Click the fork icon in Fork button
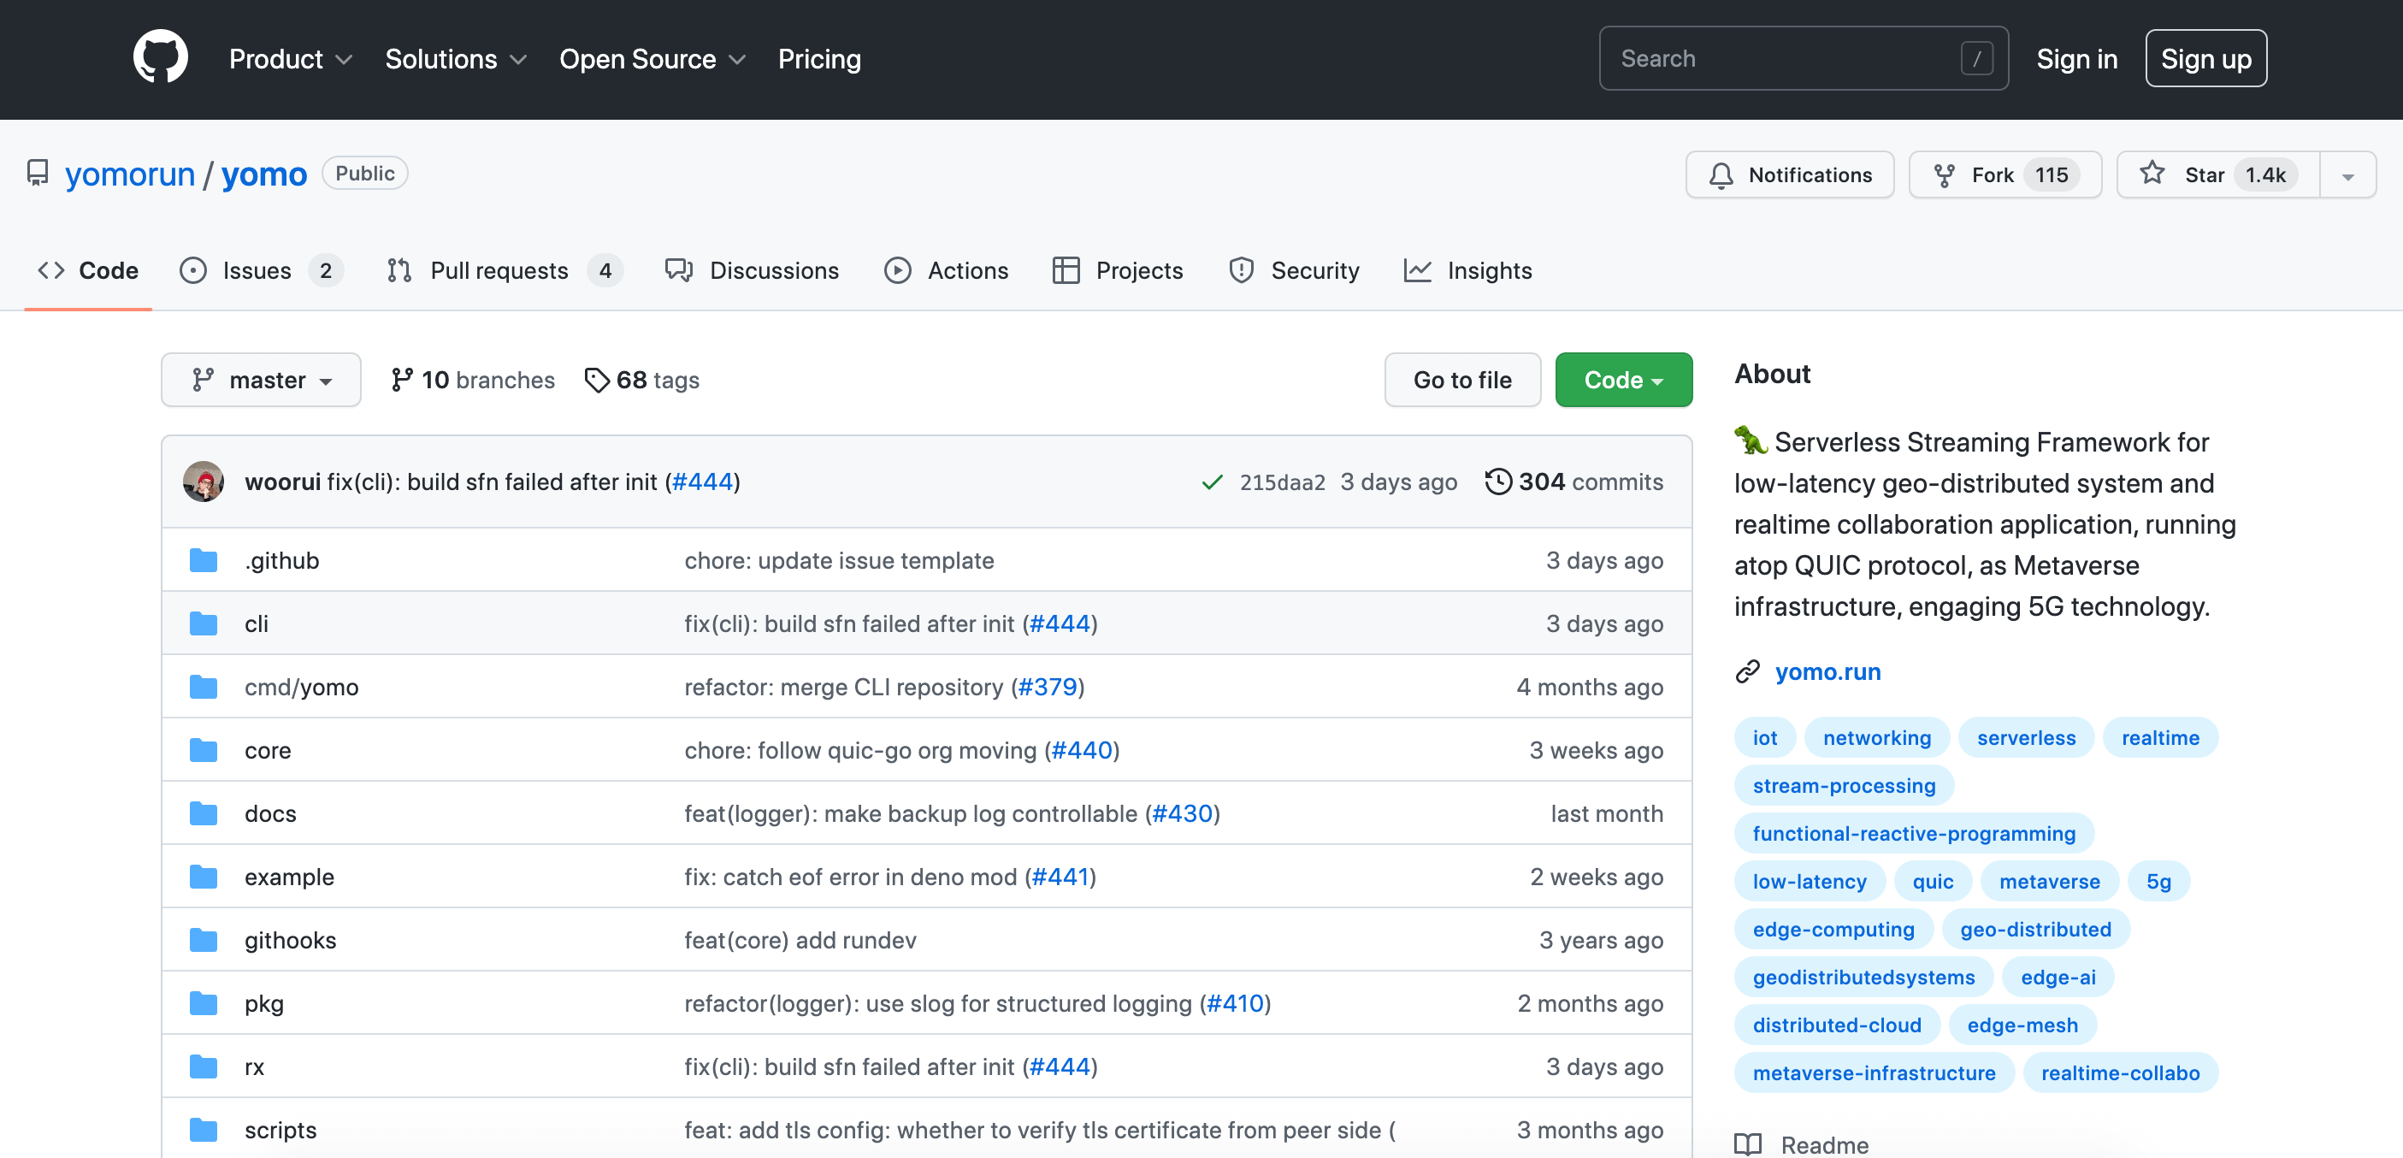 click(x=1944, y=174)
